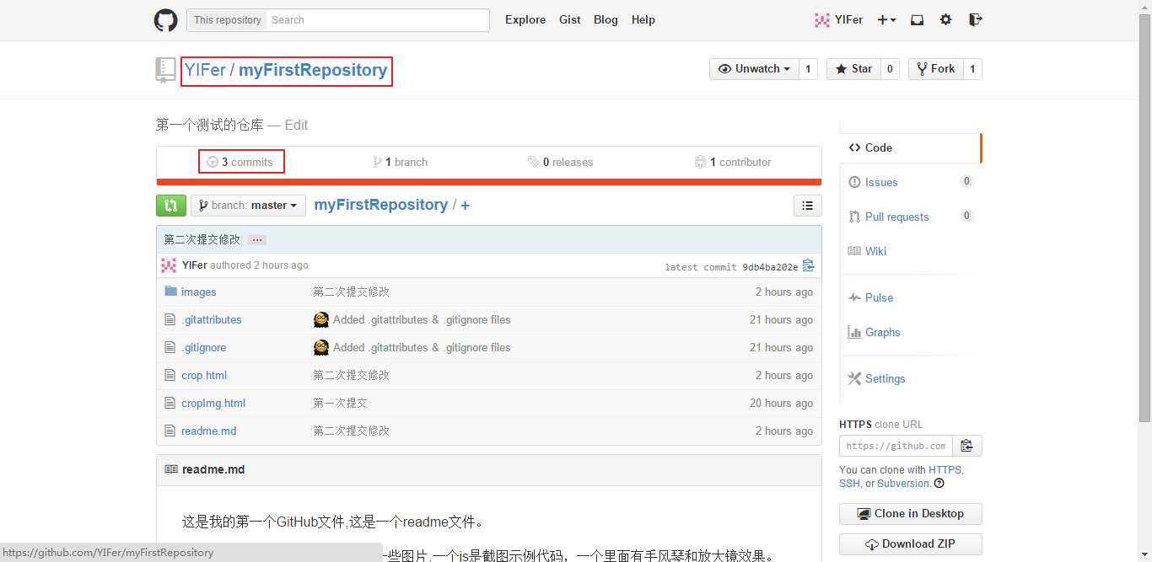Click the 第一次提交 commit message for cropImg.html

341,403
